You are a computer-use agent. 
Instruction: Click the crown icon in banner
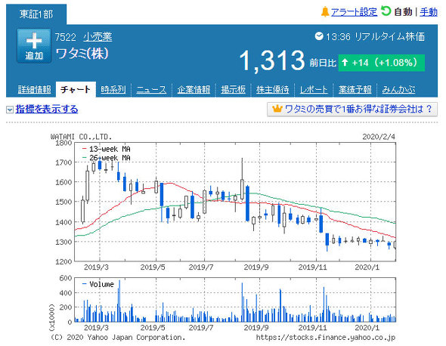tap(277, 108)
